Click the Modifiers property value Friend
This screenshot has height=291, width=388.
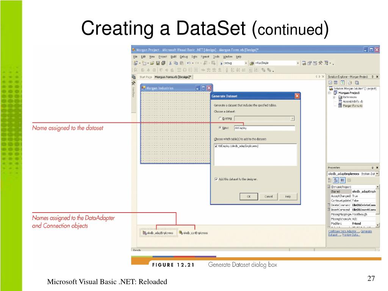pyautogui.click(x=357, y=224)
